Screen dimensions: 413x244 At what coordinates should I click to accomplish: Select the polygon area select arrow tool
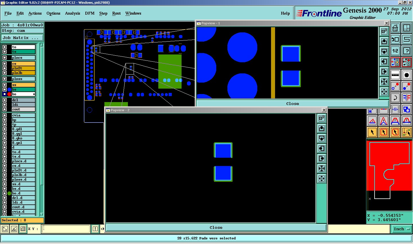(395, 132)
